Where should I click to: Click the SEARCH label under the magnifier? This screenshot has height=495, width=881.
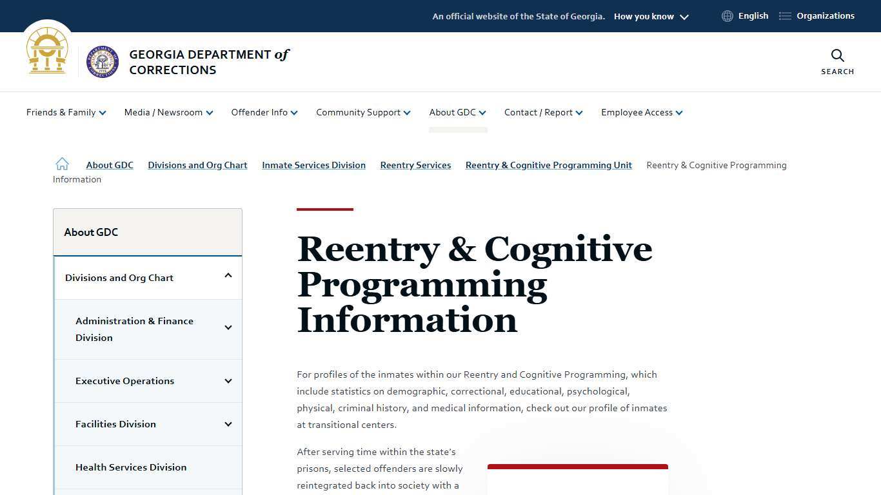point(837,72)
